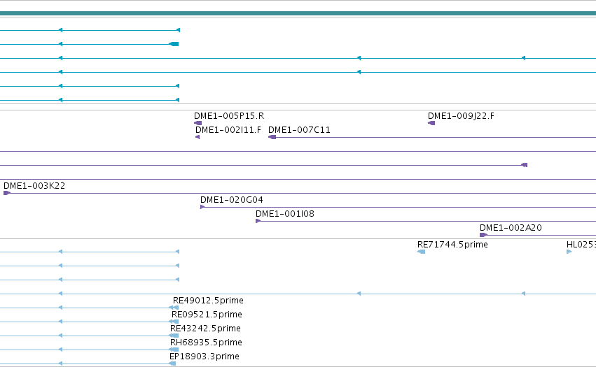Click the DME1-002I11.F label

click(228, 130)
